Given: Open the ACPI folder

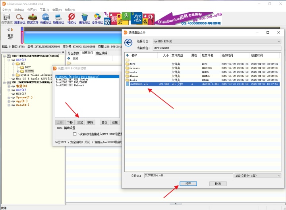Looking at the screenshot, I should (x=131, y=64).
